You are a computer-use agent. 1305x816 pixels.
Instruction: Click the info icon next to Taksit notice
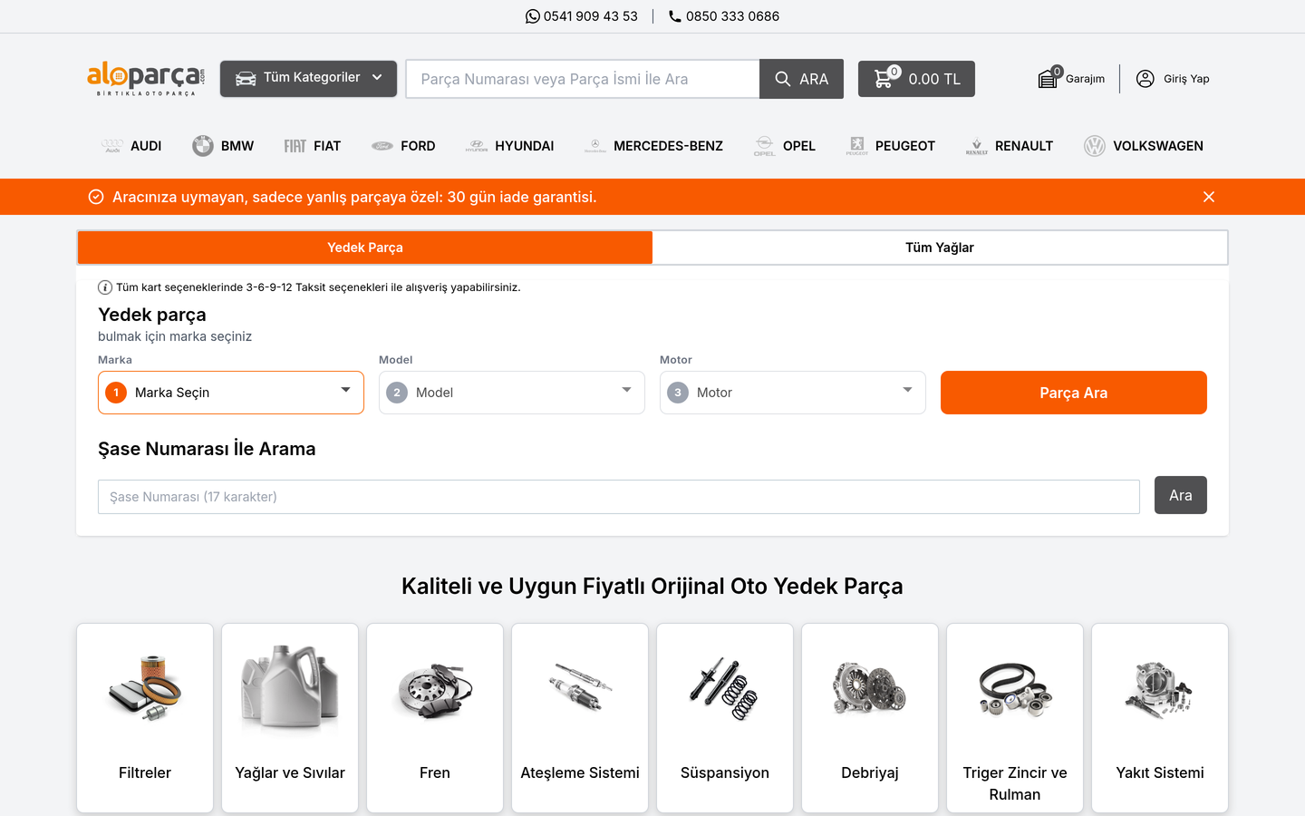coord(105,287)
